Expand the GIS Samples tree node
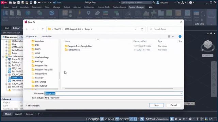Image resolution: width=218 pixels, height=122 pixels. (x=6, y=41)
